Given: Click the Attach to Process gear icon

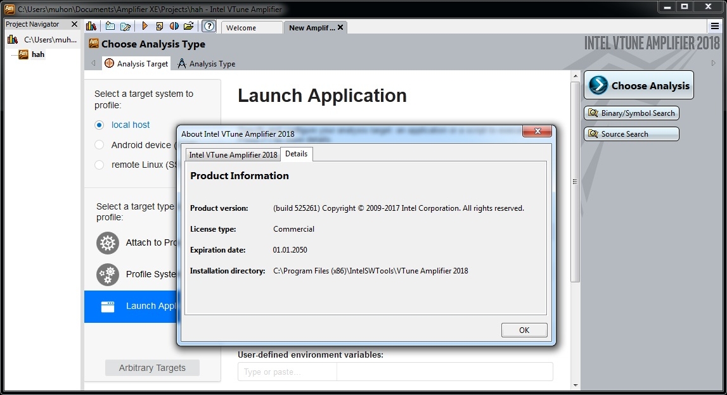Looking at the screenshot, I should pyautogui.click(x=108, y=242).
